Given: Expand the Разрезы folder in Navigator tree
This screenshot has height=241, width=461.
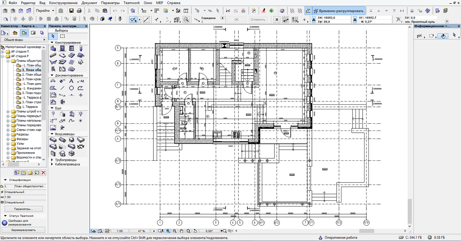Looking at the screenshot, I should (8, 134).
